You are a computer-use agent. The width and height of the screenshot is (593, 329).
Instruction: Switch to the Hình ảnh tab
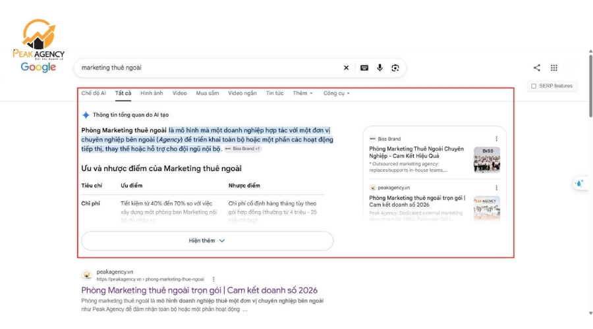152,93
